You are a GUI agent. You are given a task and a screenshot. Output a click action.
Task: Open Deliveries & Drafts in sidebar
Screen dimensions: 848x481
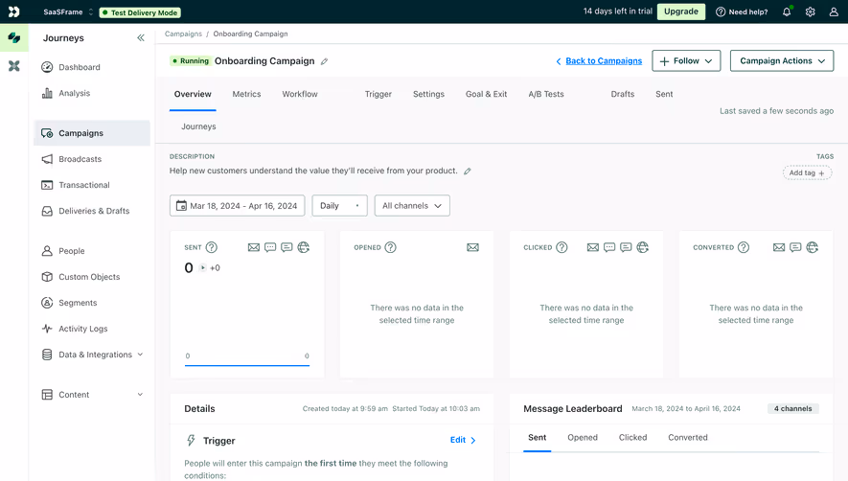(x=92, y=211)
